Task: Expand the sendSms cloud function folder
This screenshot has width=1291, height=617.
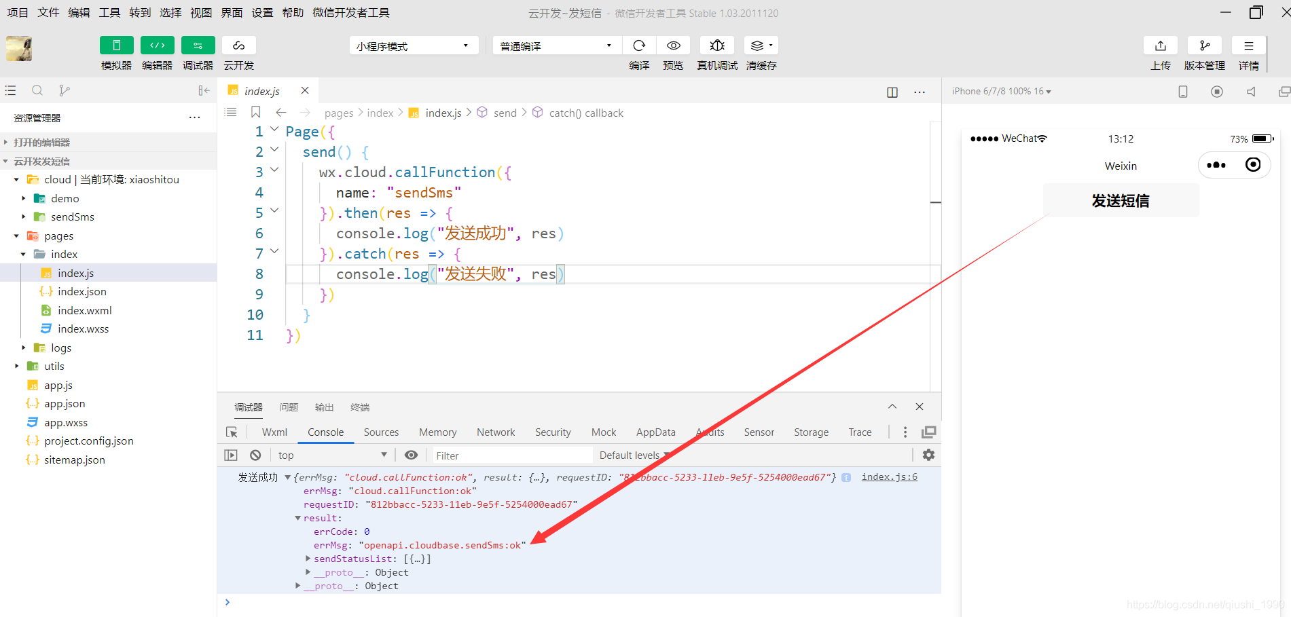Action: pyautogui.click(x=23, y=217)
